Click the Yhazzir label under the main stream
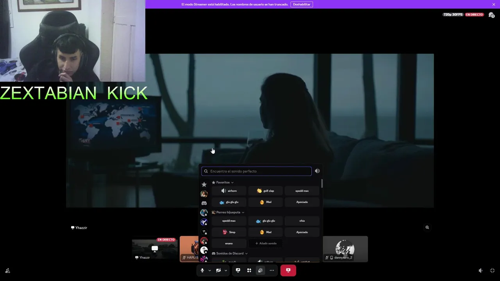The width and height of the screenshot is (500, 281). pos(79,228)
